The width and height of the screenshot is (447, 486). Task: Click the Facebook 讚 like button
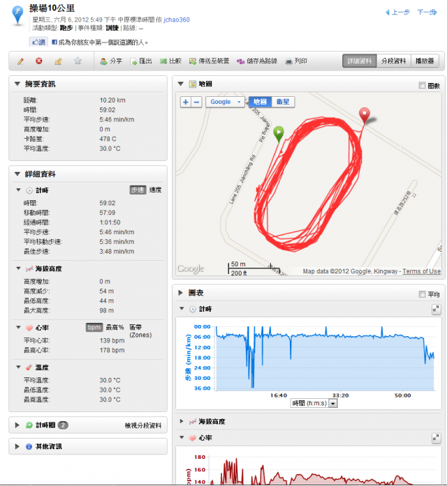(x=39, y=42)
